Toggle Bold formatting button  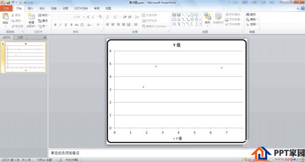point(55,25)
